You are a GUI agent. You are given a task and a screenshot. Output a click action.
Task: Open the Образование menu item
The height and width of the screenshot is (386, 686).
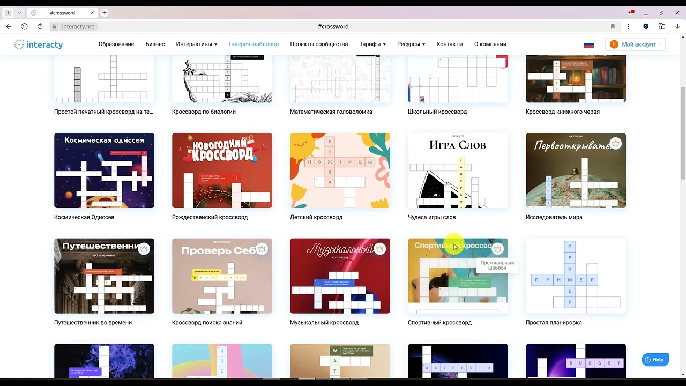pyautogui.click(x=116, y=44)
